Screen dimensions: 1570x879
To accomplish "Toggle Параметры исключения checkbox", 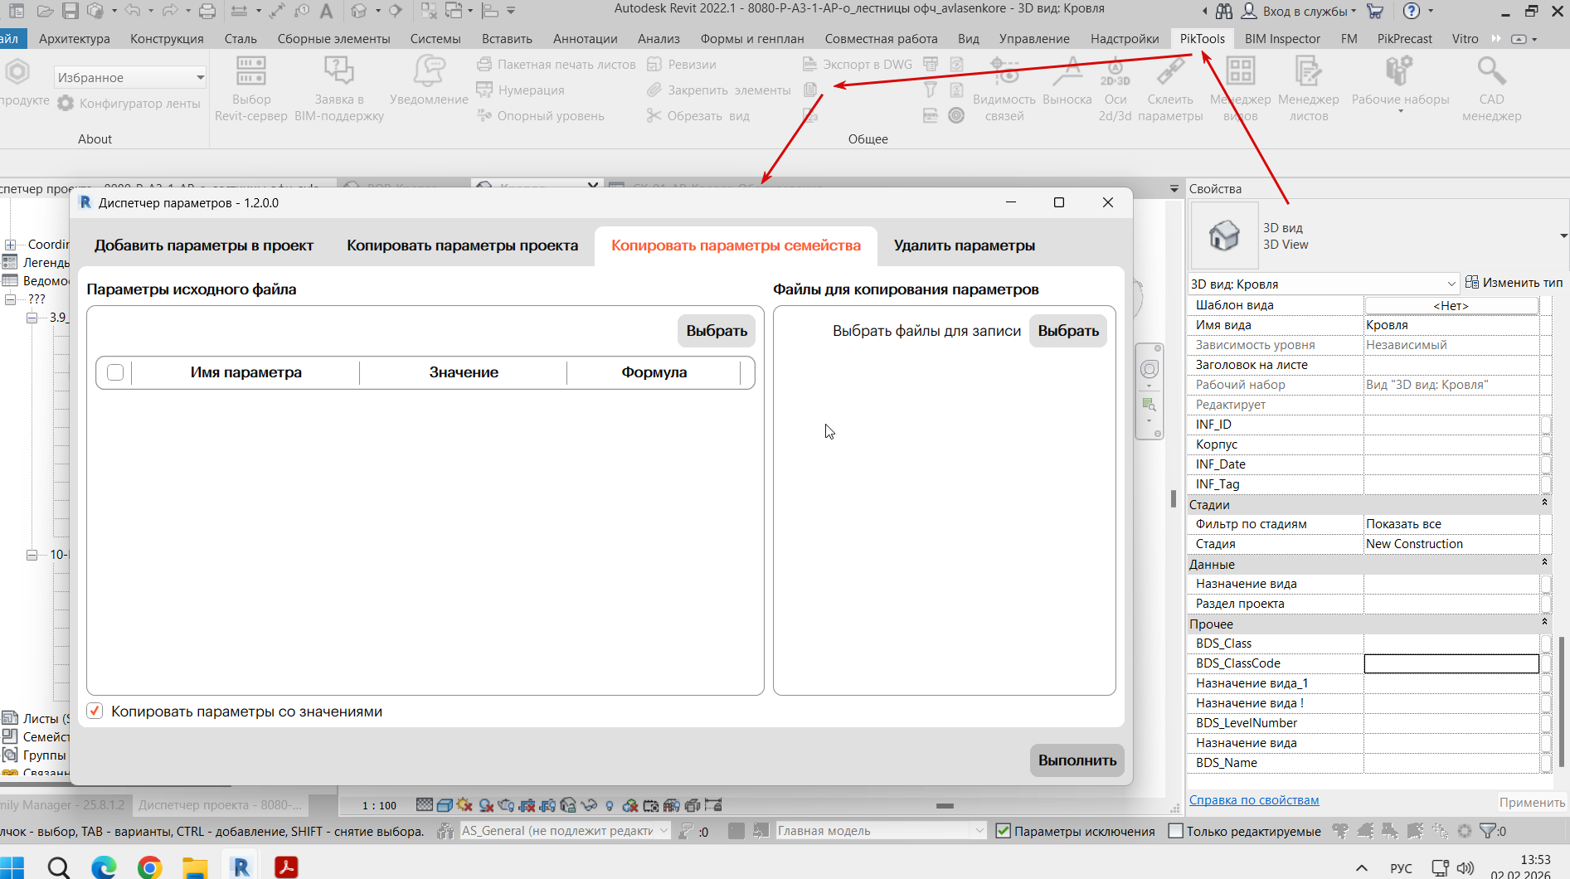I will pos(1003,831).
